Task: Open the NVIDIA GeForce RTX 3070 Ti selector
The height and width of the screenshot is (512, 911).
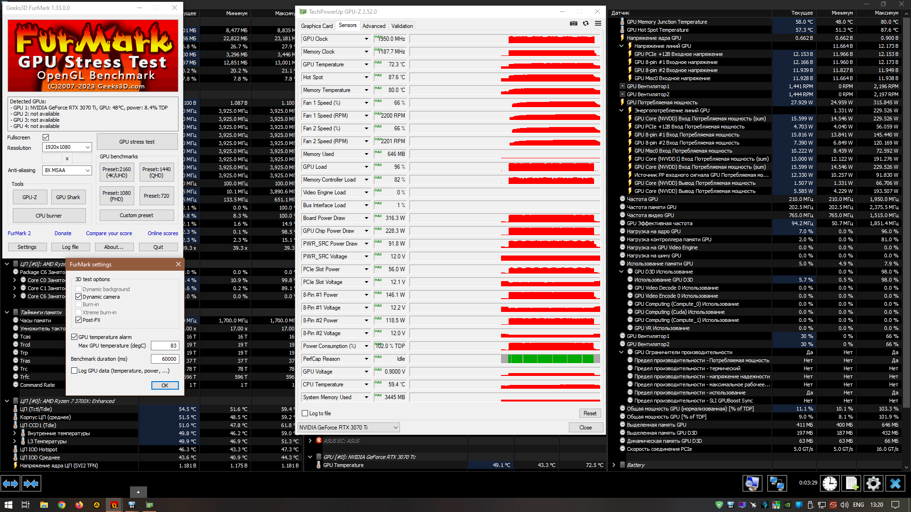Action: (x=348, y=428)
